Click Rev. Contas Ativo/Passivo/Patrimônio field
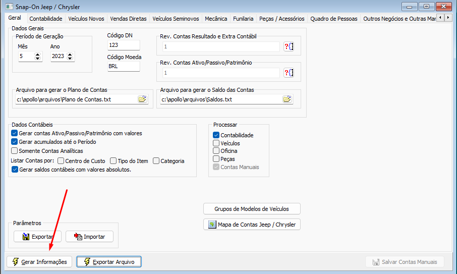Screen dimensions: 457x274 click(221, 73)
